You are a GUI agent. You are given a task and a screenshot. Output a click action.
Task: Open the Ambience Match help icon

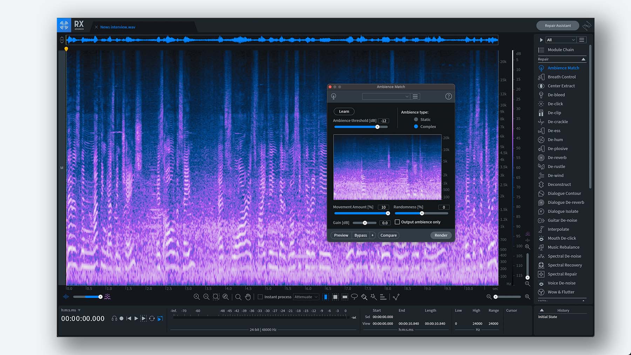coord(448,96)
